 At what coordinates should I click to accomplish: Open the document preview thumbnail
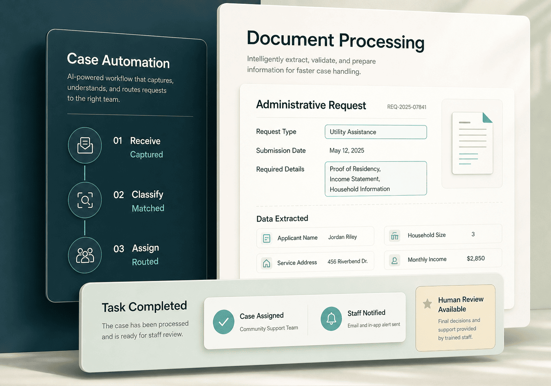(472, 143)
